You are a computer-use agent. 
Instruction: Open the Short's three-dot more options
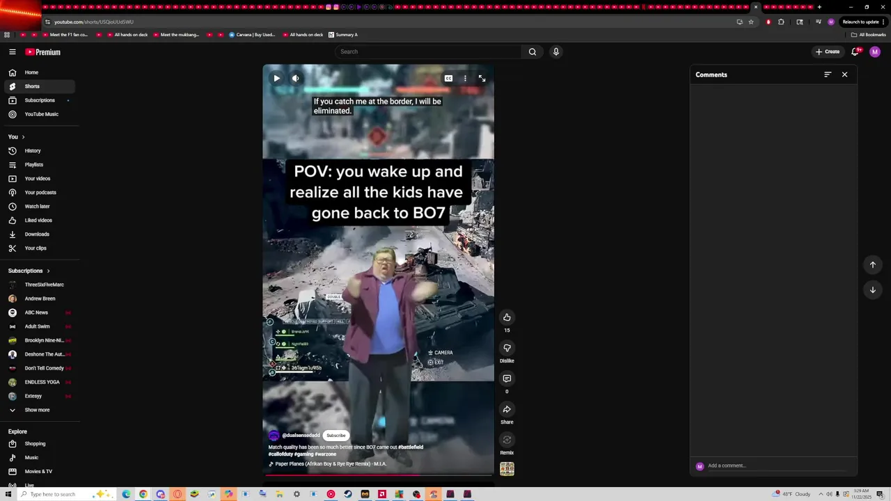pos(465,79)
